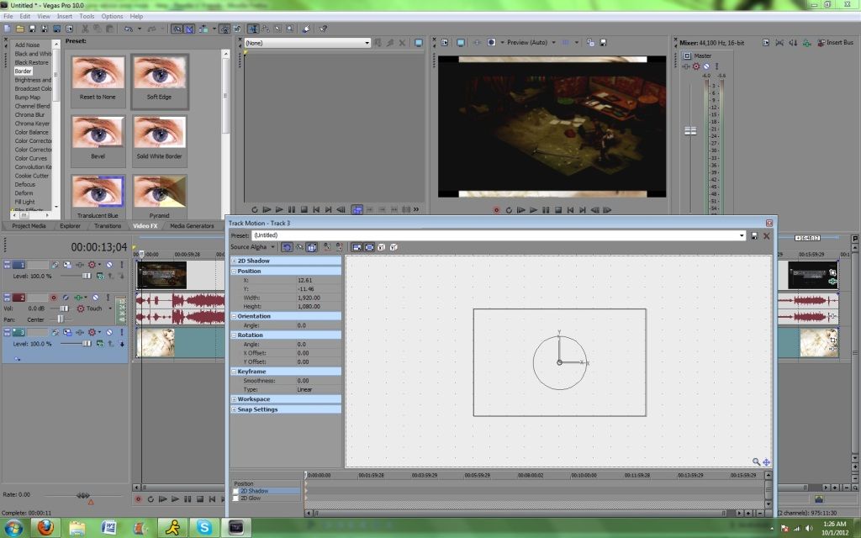Toggle Enable Rotation in Track Motion toolbar
The height and width of the screenshot is (538, 861).
coord(287,248)
